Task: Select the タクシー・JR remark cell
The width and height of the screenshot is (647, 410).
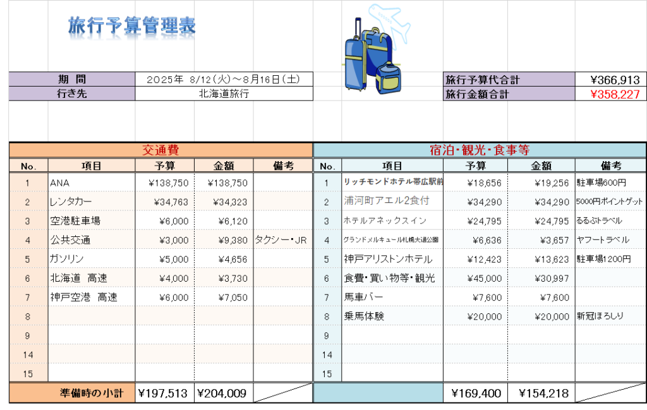Action: click(283, 240)
